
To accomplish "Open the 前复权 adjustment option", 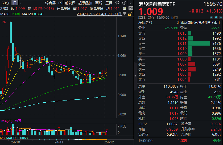I will pos(70,3).
